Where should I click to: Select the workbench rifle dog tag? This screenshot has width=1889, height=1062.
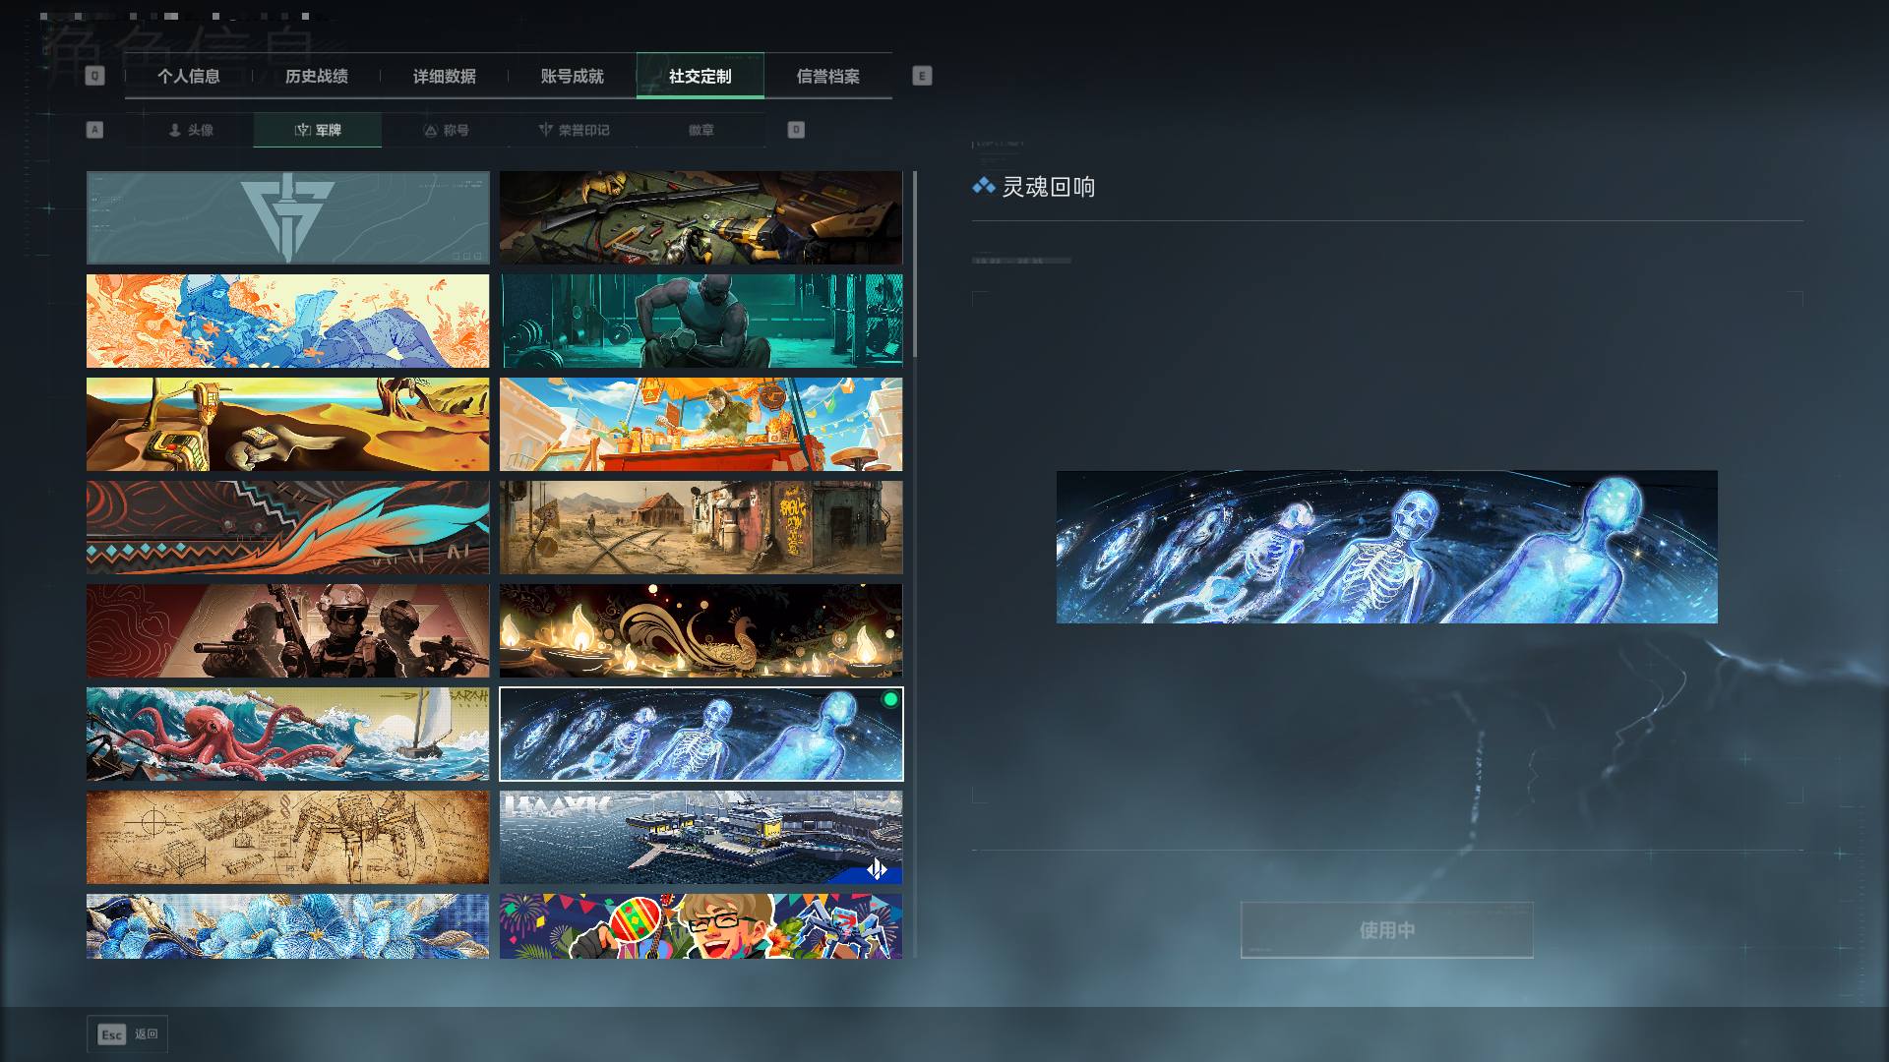coord(701,217)
